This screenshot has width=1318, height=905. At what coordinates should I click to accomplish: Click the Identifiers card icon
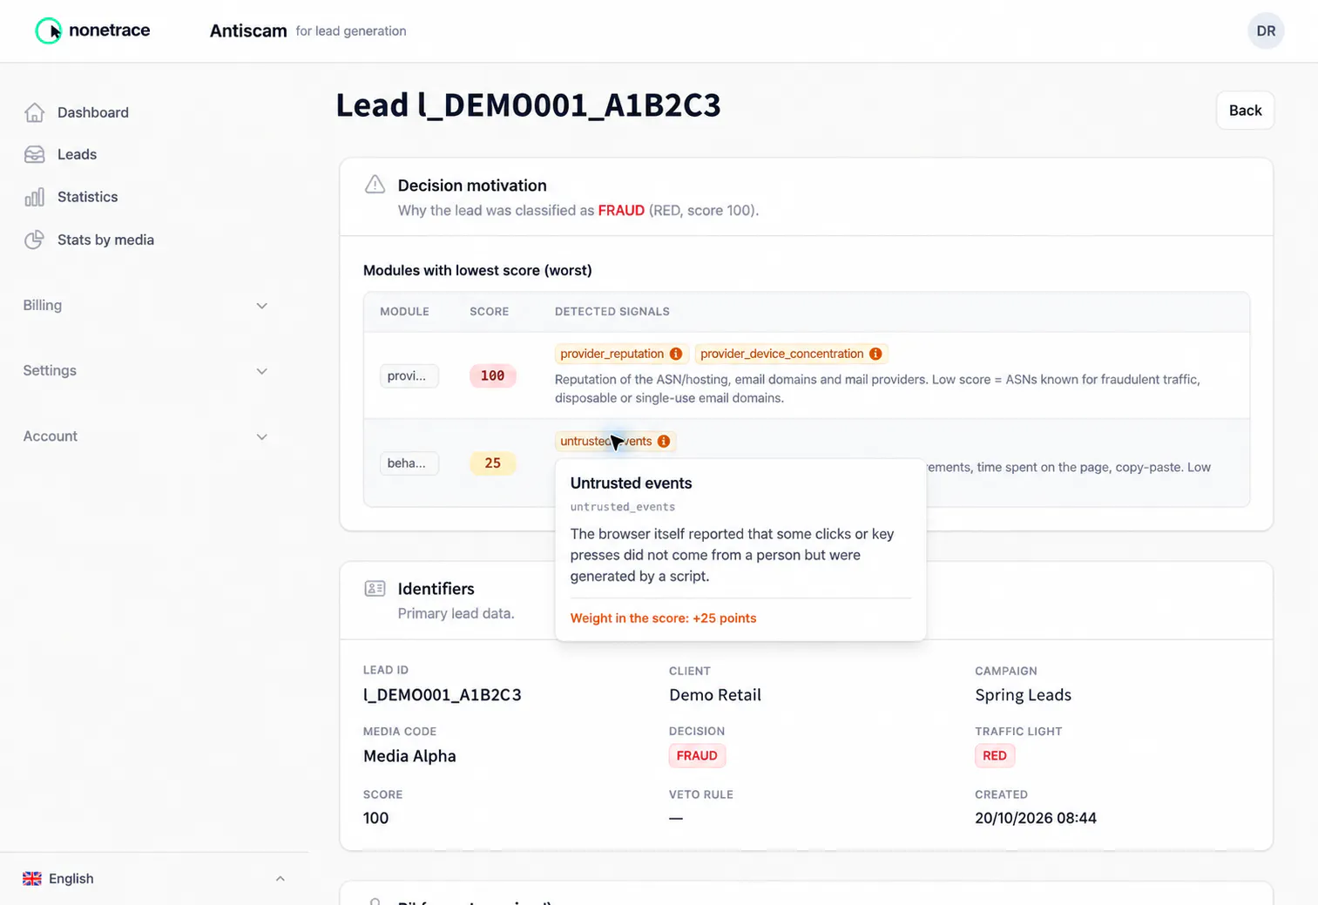tap(375, 589)
